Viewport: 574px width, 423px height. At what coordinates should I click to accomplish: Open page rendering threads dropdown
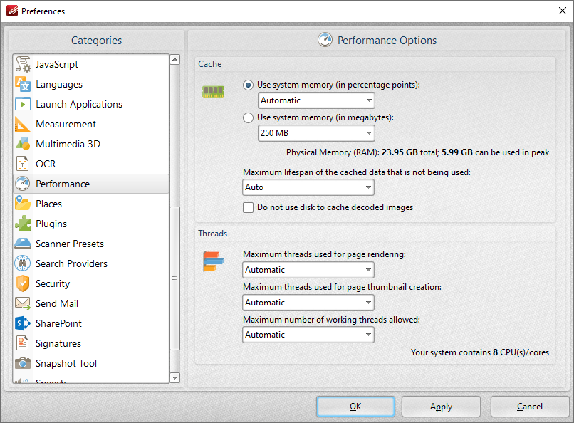pyautogui.click(x=308, y=270)
